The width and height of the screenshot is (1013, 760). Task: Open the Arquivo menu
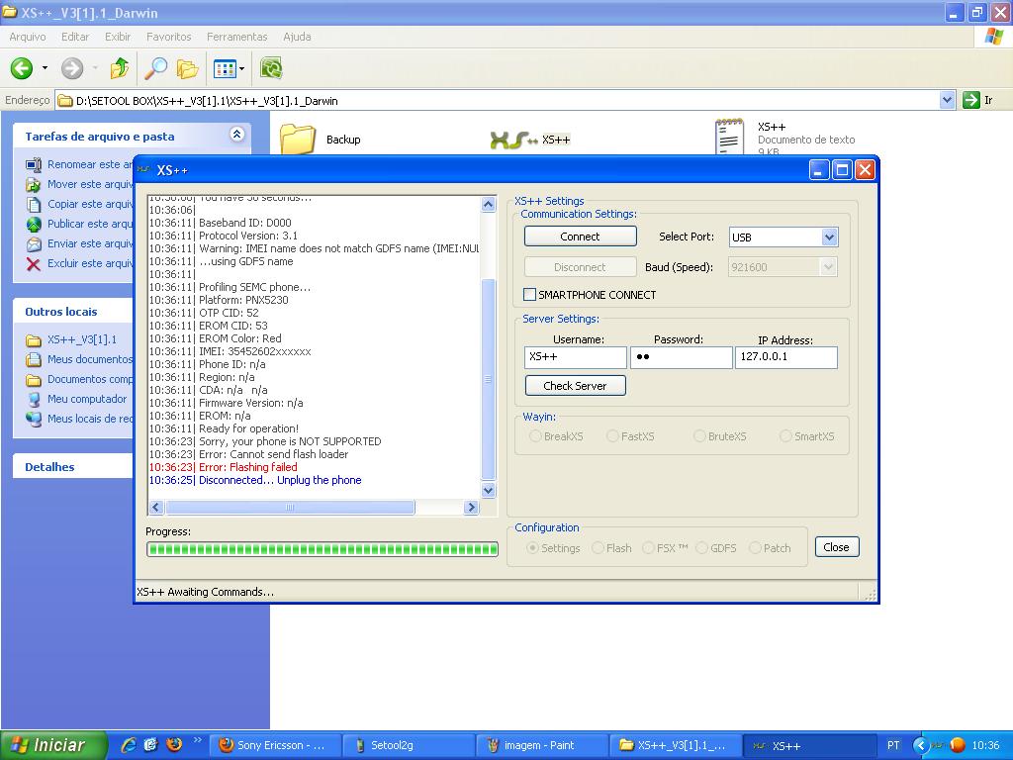[x=28, y=37]
